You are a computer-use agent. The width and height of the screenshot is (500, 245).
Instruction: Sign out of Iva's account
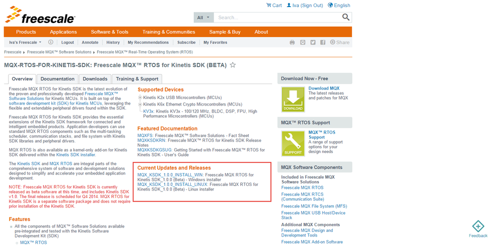[x=305, y=5]
